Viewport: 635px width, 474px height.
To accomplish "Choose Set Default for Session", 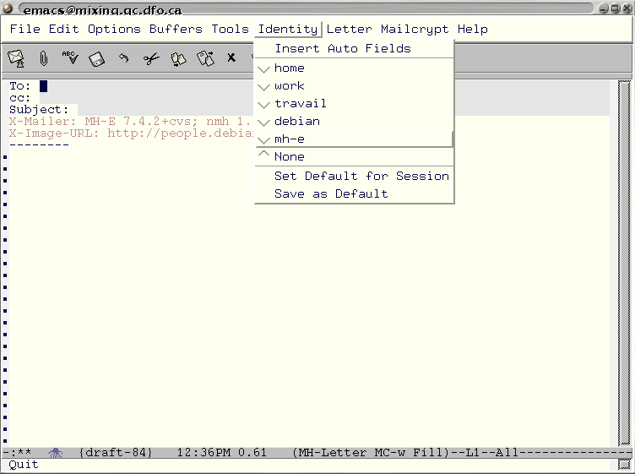I will point(354,177).
